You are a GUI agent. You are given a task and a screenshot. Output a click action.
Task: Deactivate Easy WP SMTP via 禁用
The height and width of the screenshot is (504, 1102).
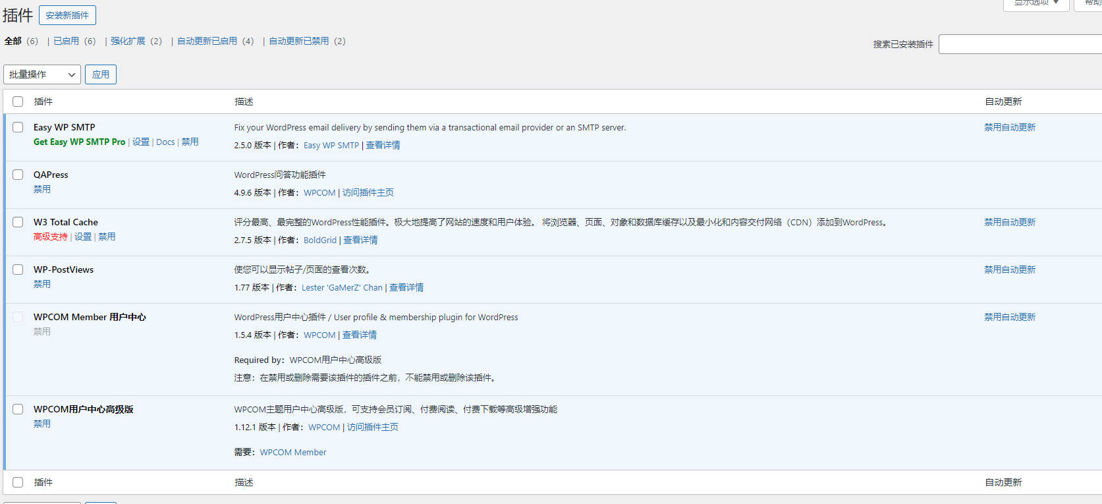(190, 142)
